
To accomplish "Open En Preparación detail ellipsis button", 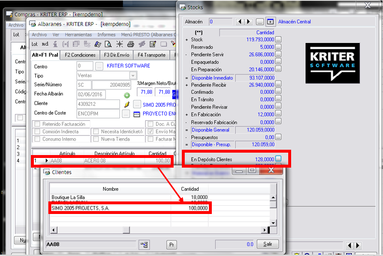I will pos(278,69).
